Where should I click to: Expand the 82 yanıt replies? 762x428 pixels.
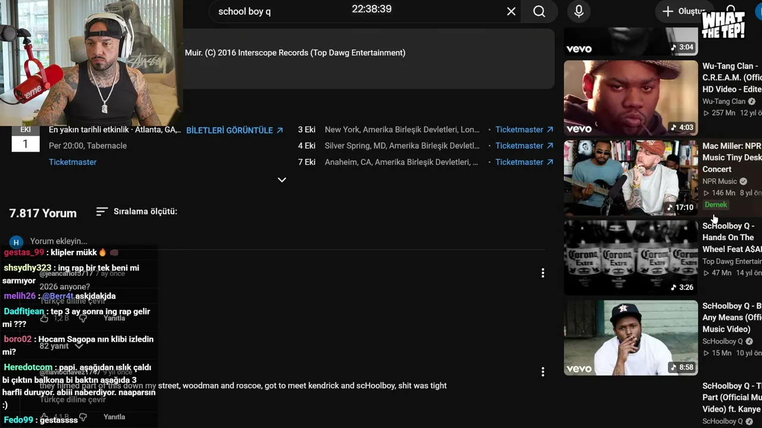61,346
